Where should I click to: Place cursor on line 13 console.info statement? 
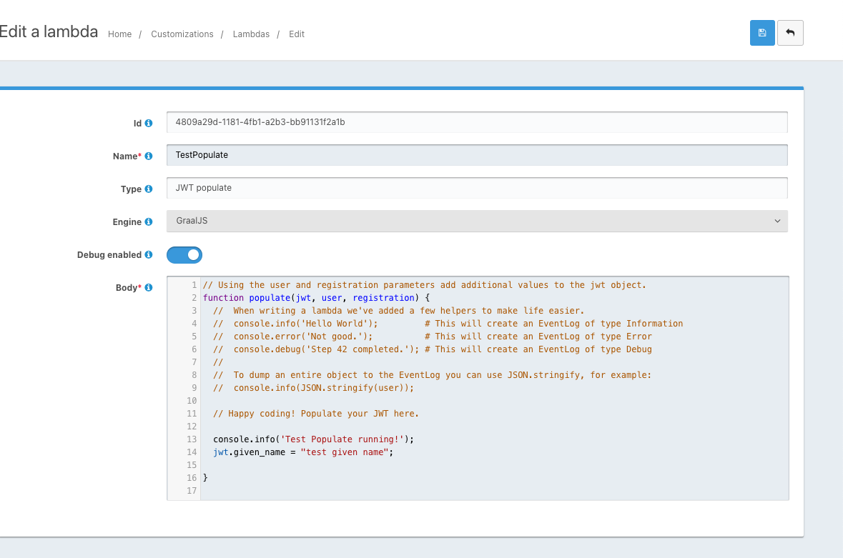pos(313,439)
